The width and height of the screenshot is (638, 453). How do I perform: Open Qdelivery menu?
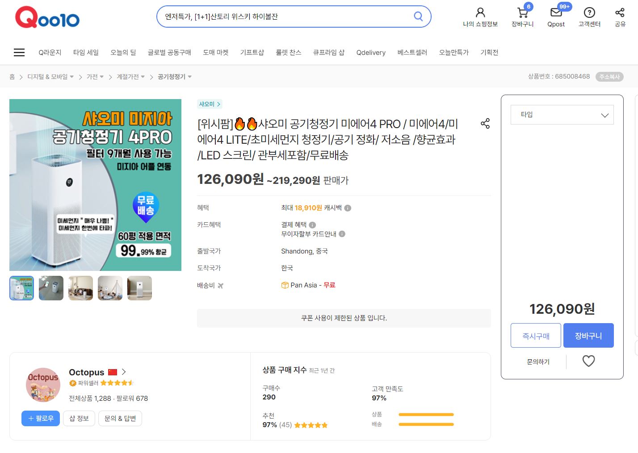click(x=371, y=52)
